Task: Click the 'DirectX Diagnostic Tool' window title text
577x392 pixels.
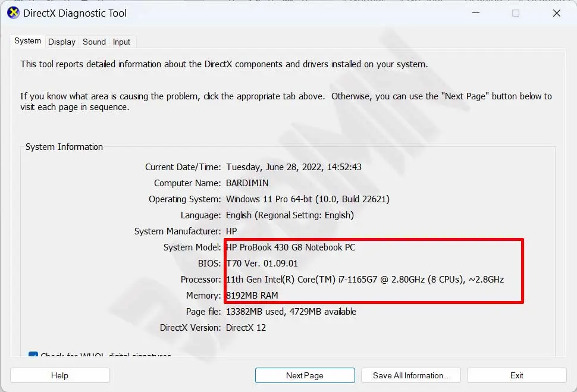Action: [x=75, y=13]
